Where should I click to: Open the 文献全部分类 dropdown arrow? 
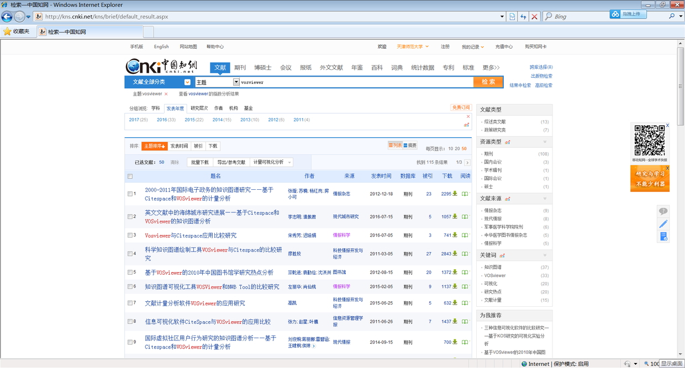pos(187,81)
